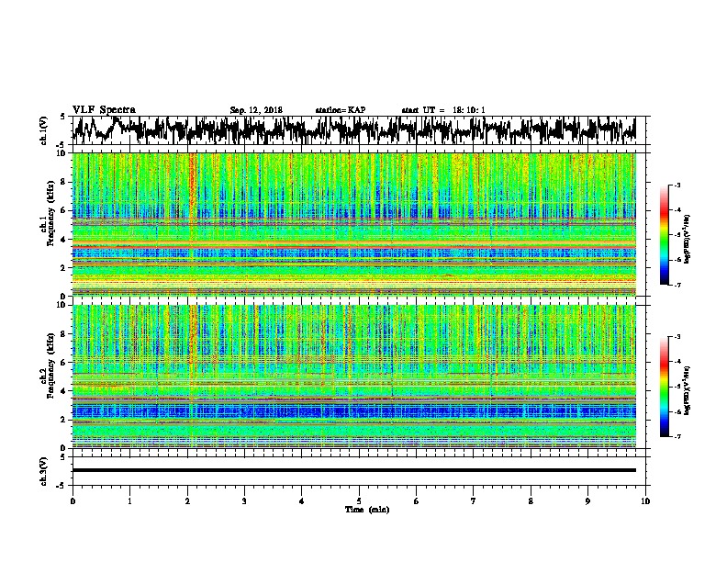Click the "0" tick on the time axis
727x562 pixels.
tap(73, 501)
